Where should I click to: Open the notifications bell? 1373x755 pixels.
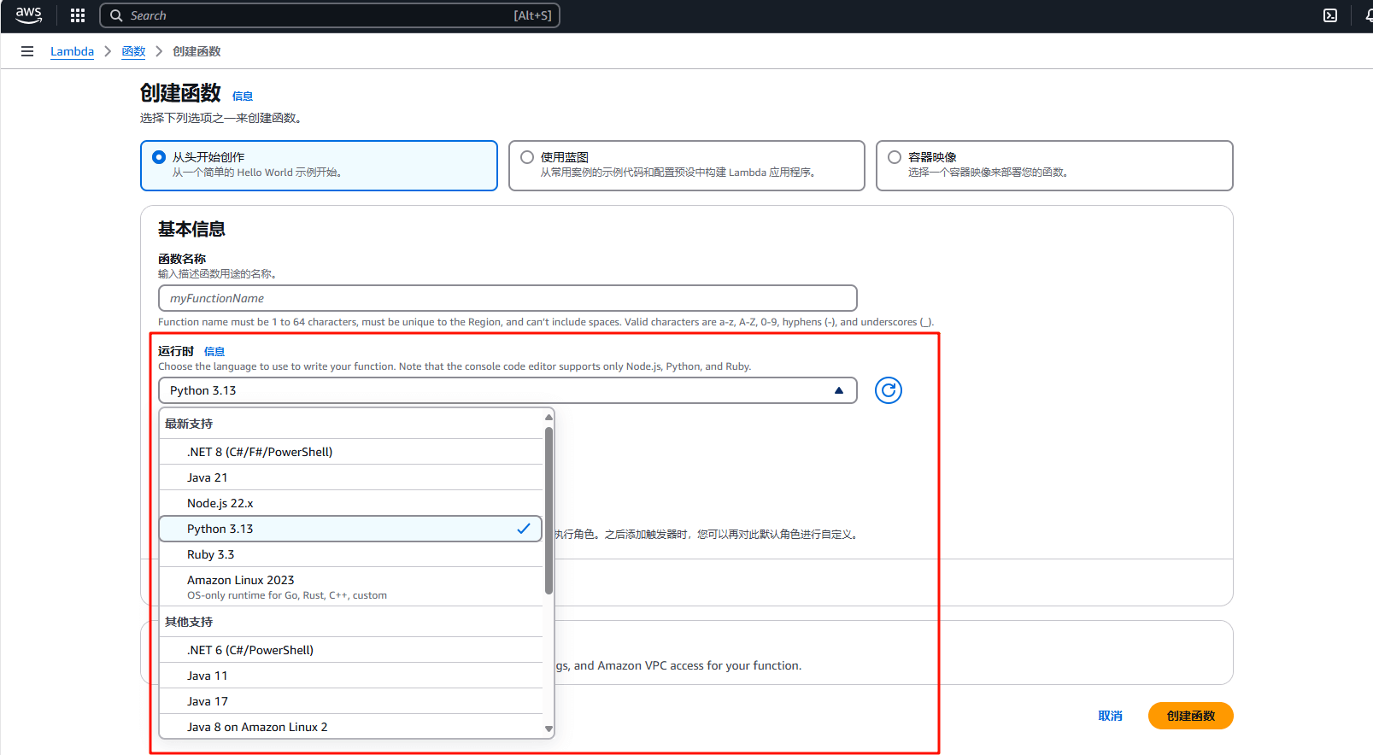coord(1368,15)
